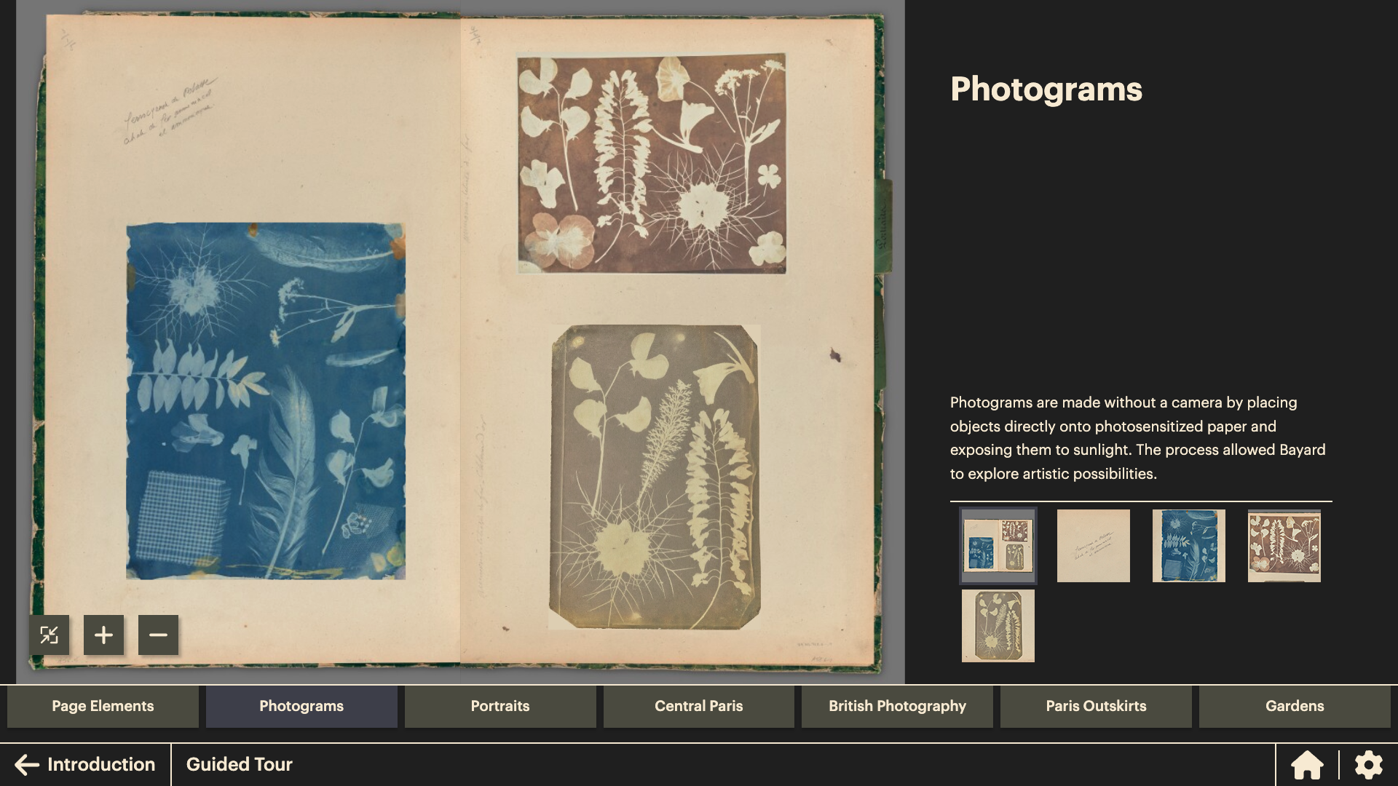Select the gray photogram thumbnail
The width and height of the screenshot is (1398, 786).
(x=998, y=626)
